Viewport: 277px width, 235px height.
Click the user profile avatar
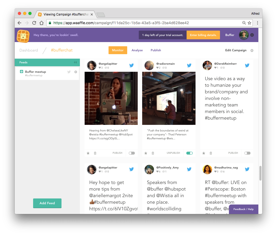[244, 35]
